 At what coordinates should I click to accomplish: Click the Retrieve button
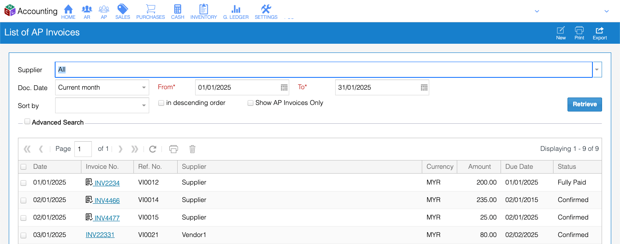(x=585, y=105)
